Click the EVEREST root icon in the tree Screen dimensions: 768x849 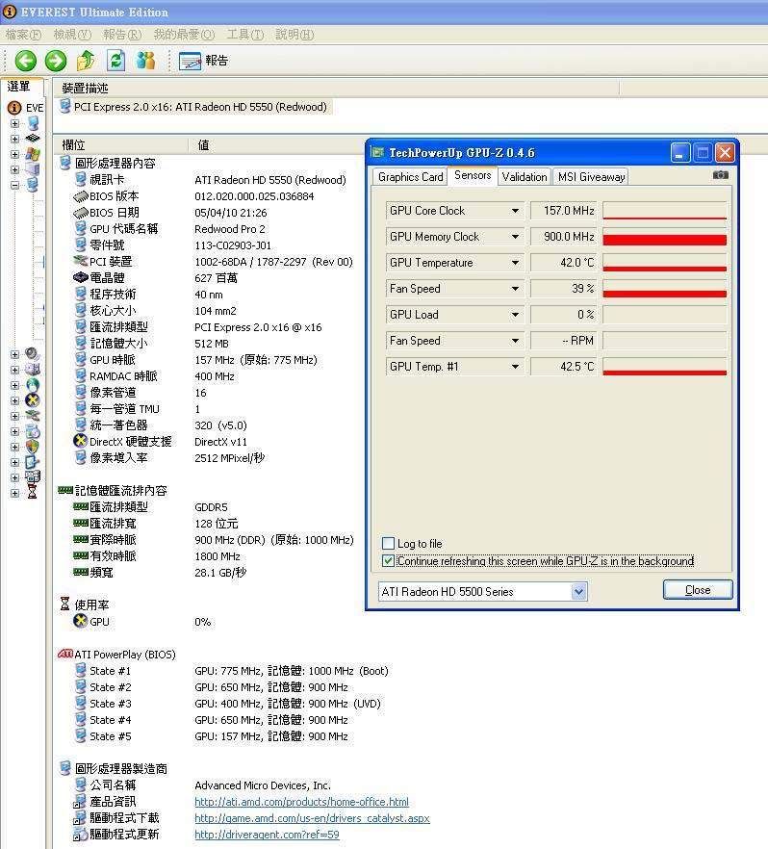click(14, 108)
